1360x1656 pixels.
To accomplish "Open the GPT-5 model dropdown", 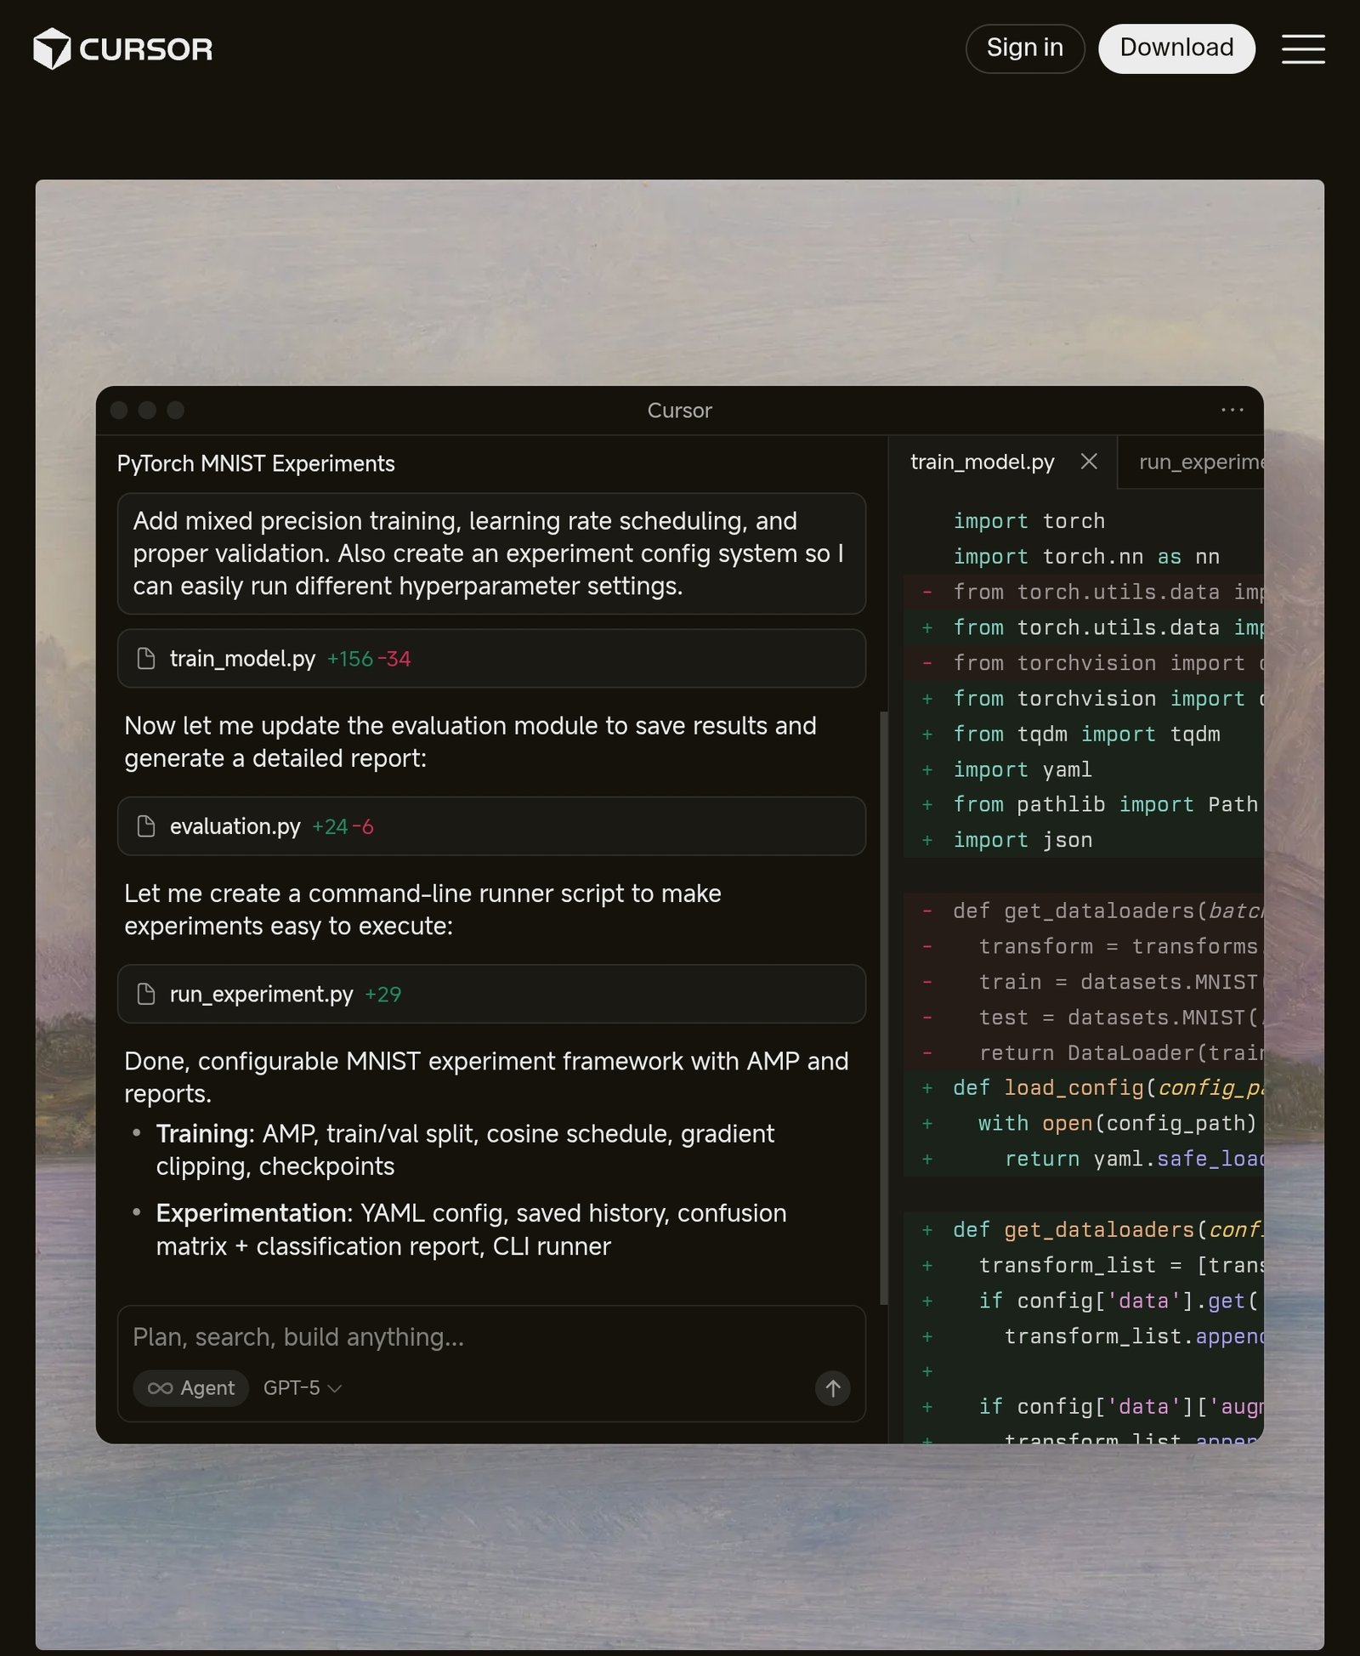I will (x=301, y=1388).
